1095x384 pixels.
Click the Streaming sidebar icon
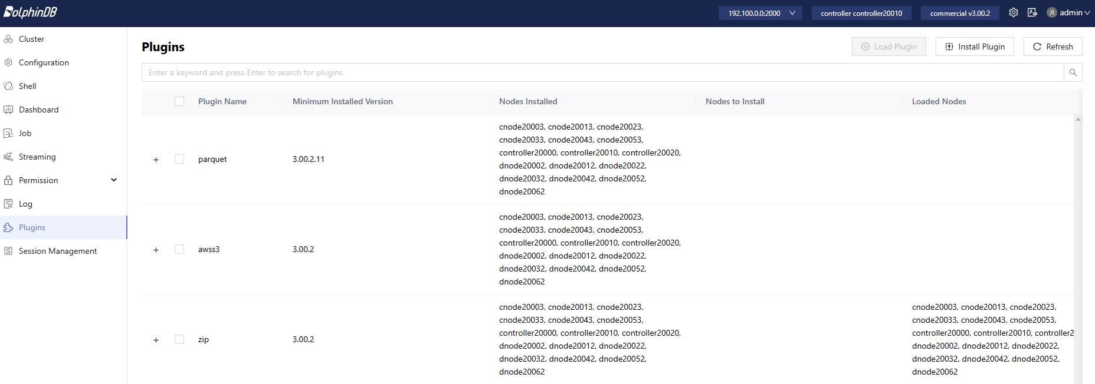click(8, 157)
